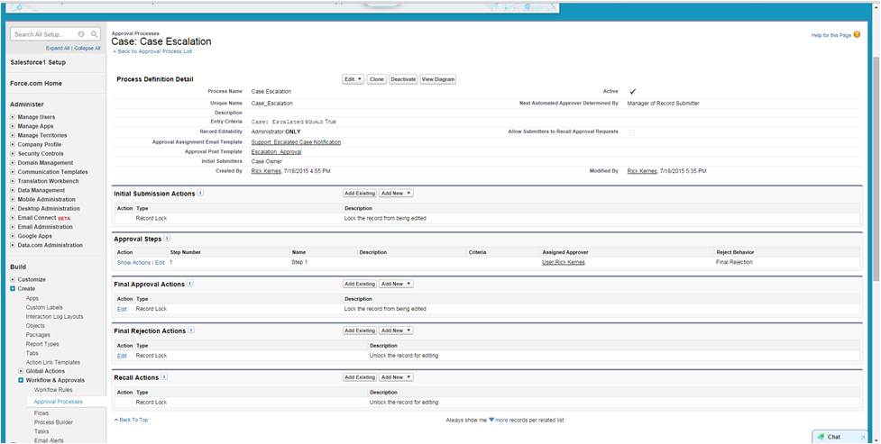Open the Edit dropdown in Process Definition Detail

point(353,79)
